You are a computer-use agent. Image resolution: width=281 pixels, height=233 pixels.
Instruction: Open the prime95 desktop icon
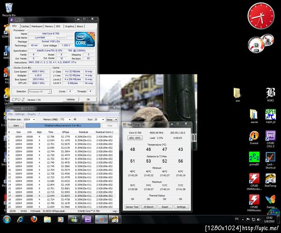click(x=254, y=159)
